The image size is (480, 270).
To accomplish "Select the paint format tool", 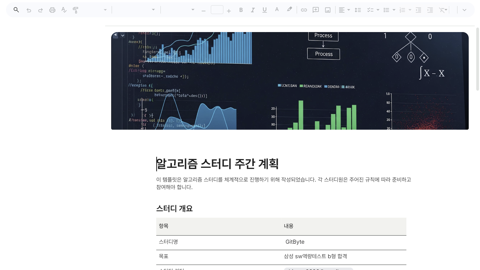I will (x=75, y=10).
